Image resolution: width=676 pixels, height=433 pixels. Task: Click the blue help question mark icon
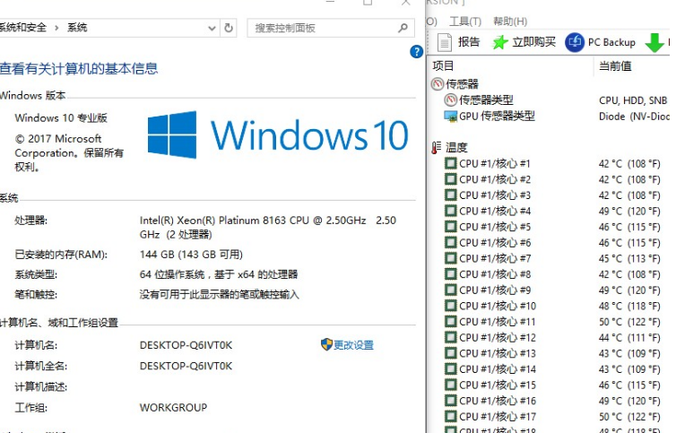(416, 52)
